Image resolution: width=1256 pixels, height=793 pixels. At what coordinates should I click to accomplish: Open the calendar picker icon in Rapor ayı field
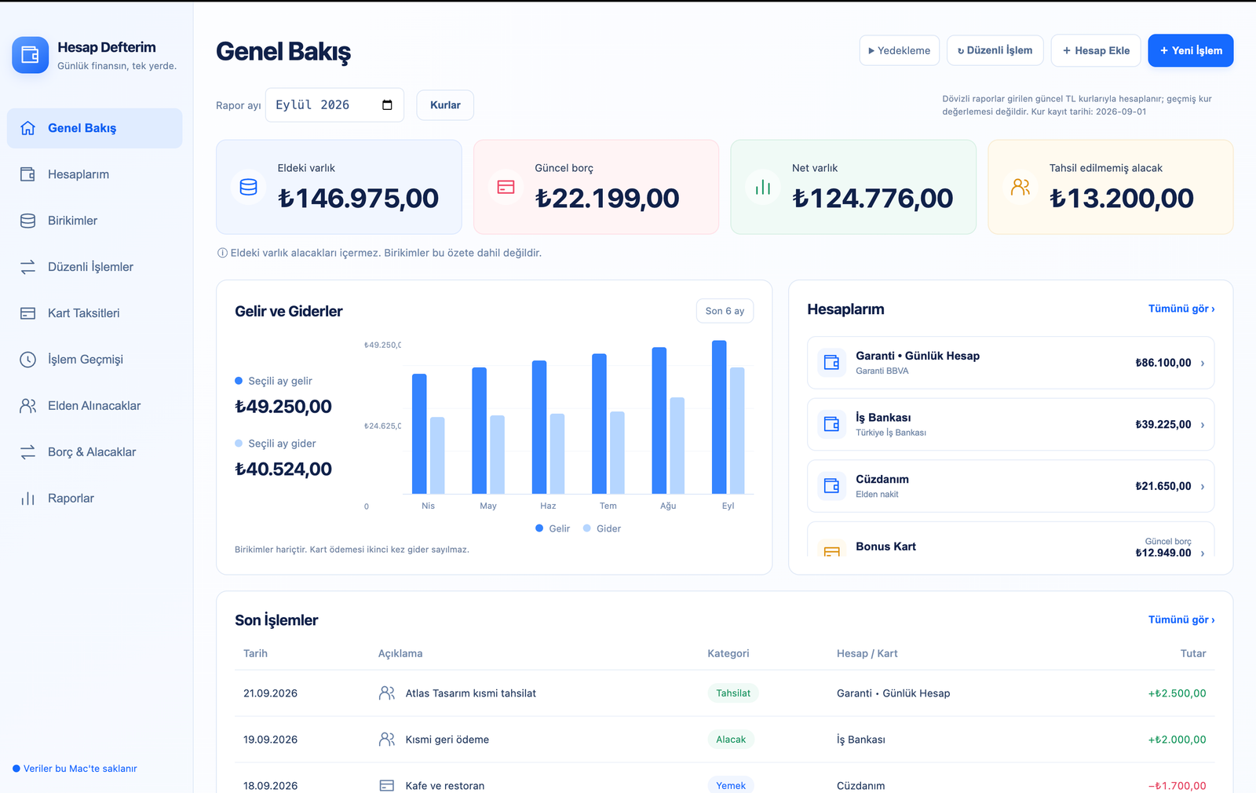[387, 105]
